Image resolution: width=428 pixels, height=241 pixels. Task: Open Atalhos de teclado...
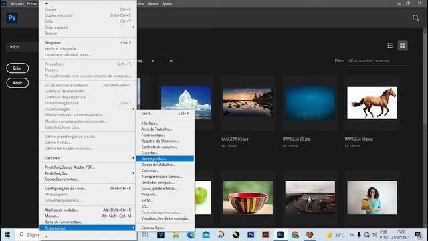[x=88, y=210]
